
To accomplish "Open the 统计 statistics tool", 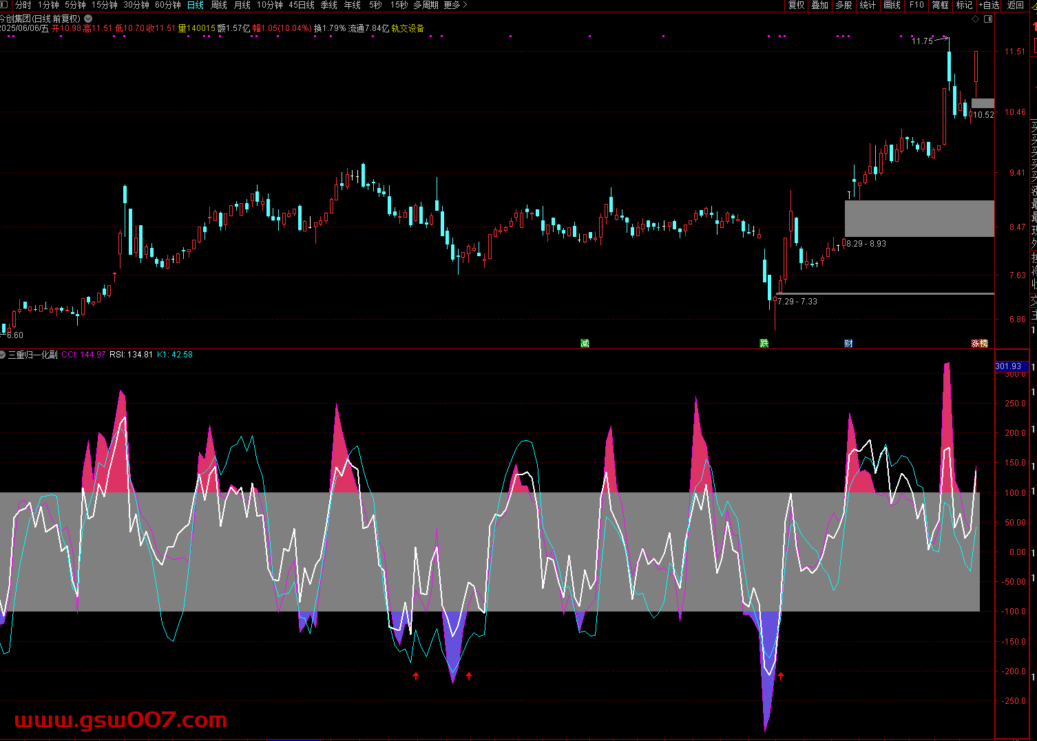I will 868,5.
